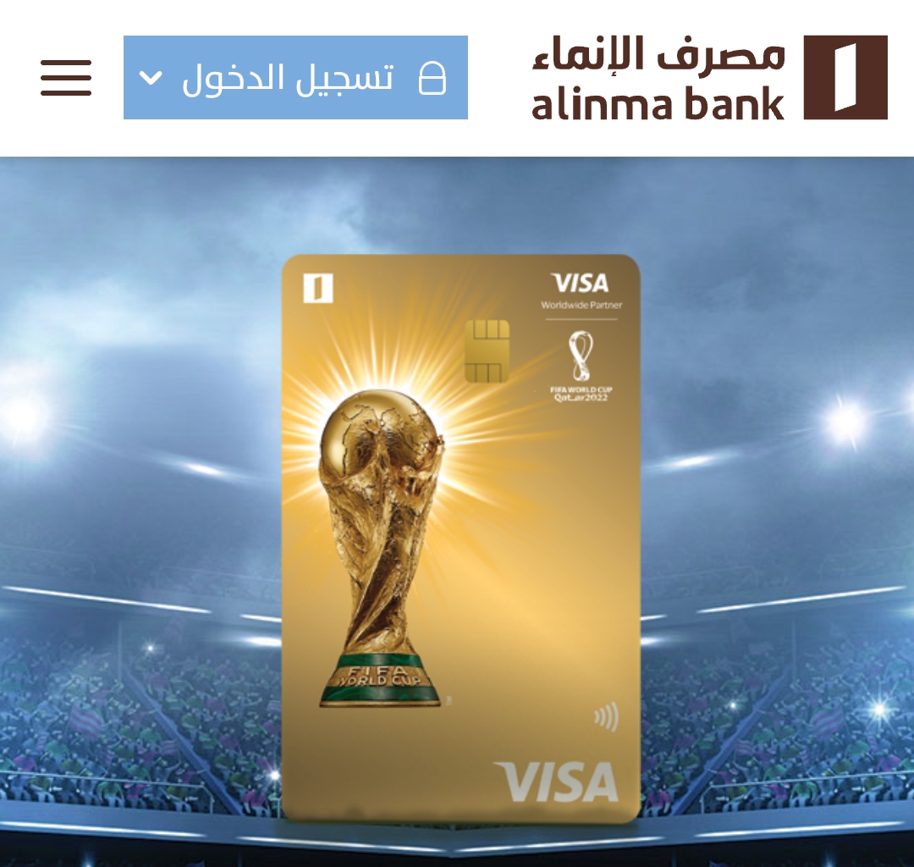
Task: Expand the login dropdown chevron
Action: pos(151,78)
